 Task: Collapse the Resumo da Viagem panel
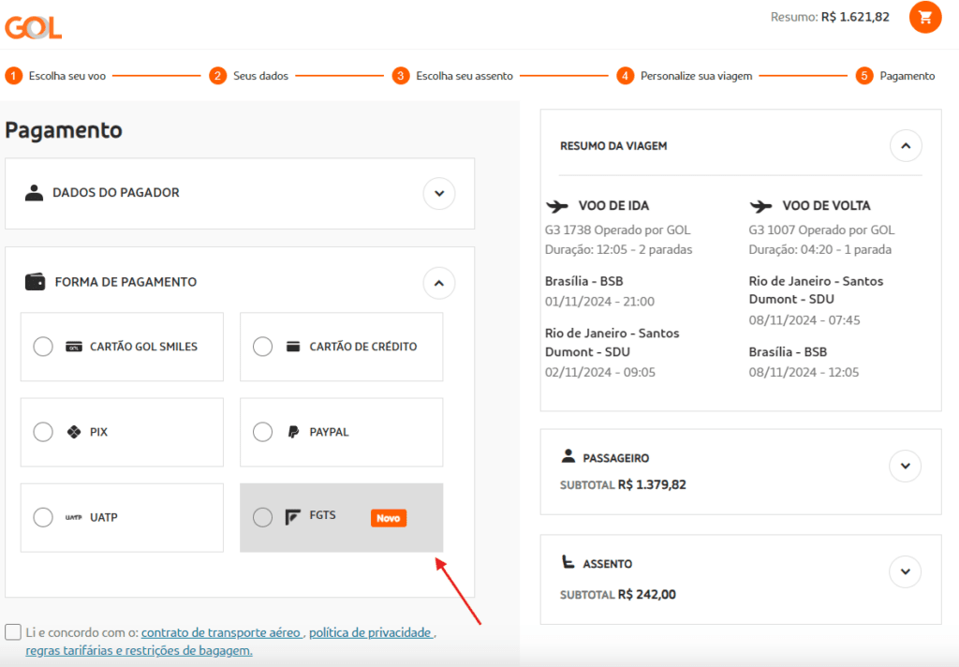tap(905, 146)
